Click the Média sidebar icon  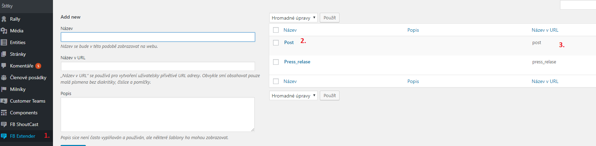tap(4, 31)
